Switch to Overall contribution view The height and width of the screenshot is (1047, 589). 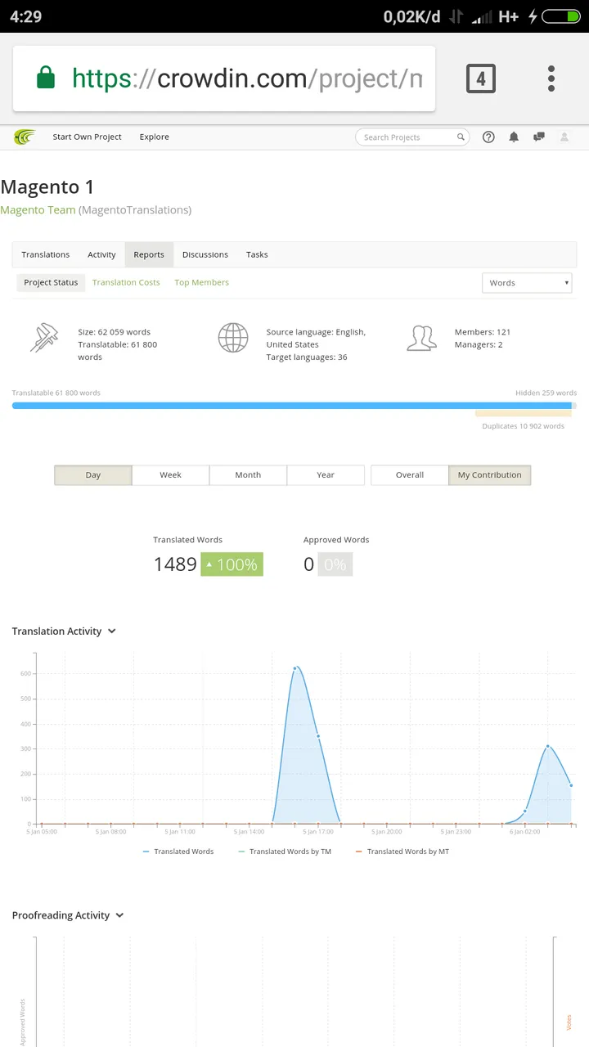[410, 474]
